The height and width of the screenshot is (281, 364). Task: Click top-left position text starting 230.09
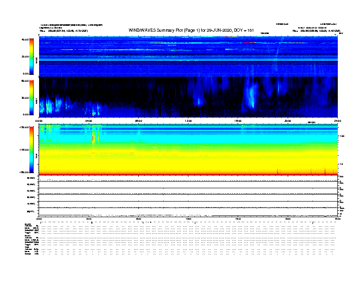point(68,31)
